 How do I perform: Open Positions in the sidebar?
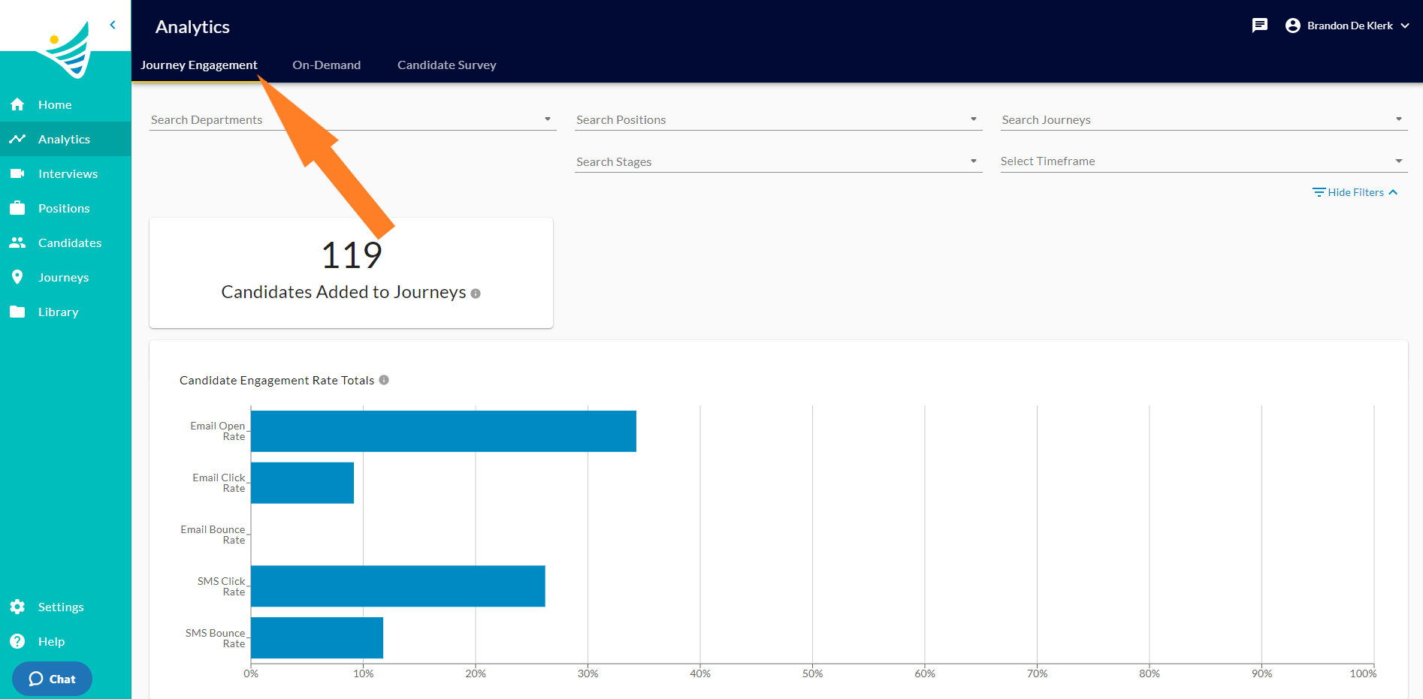[65, 208]
